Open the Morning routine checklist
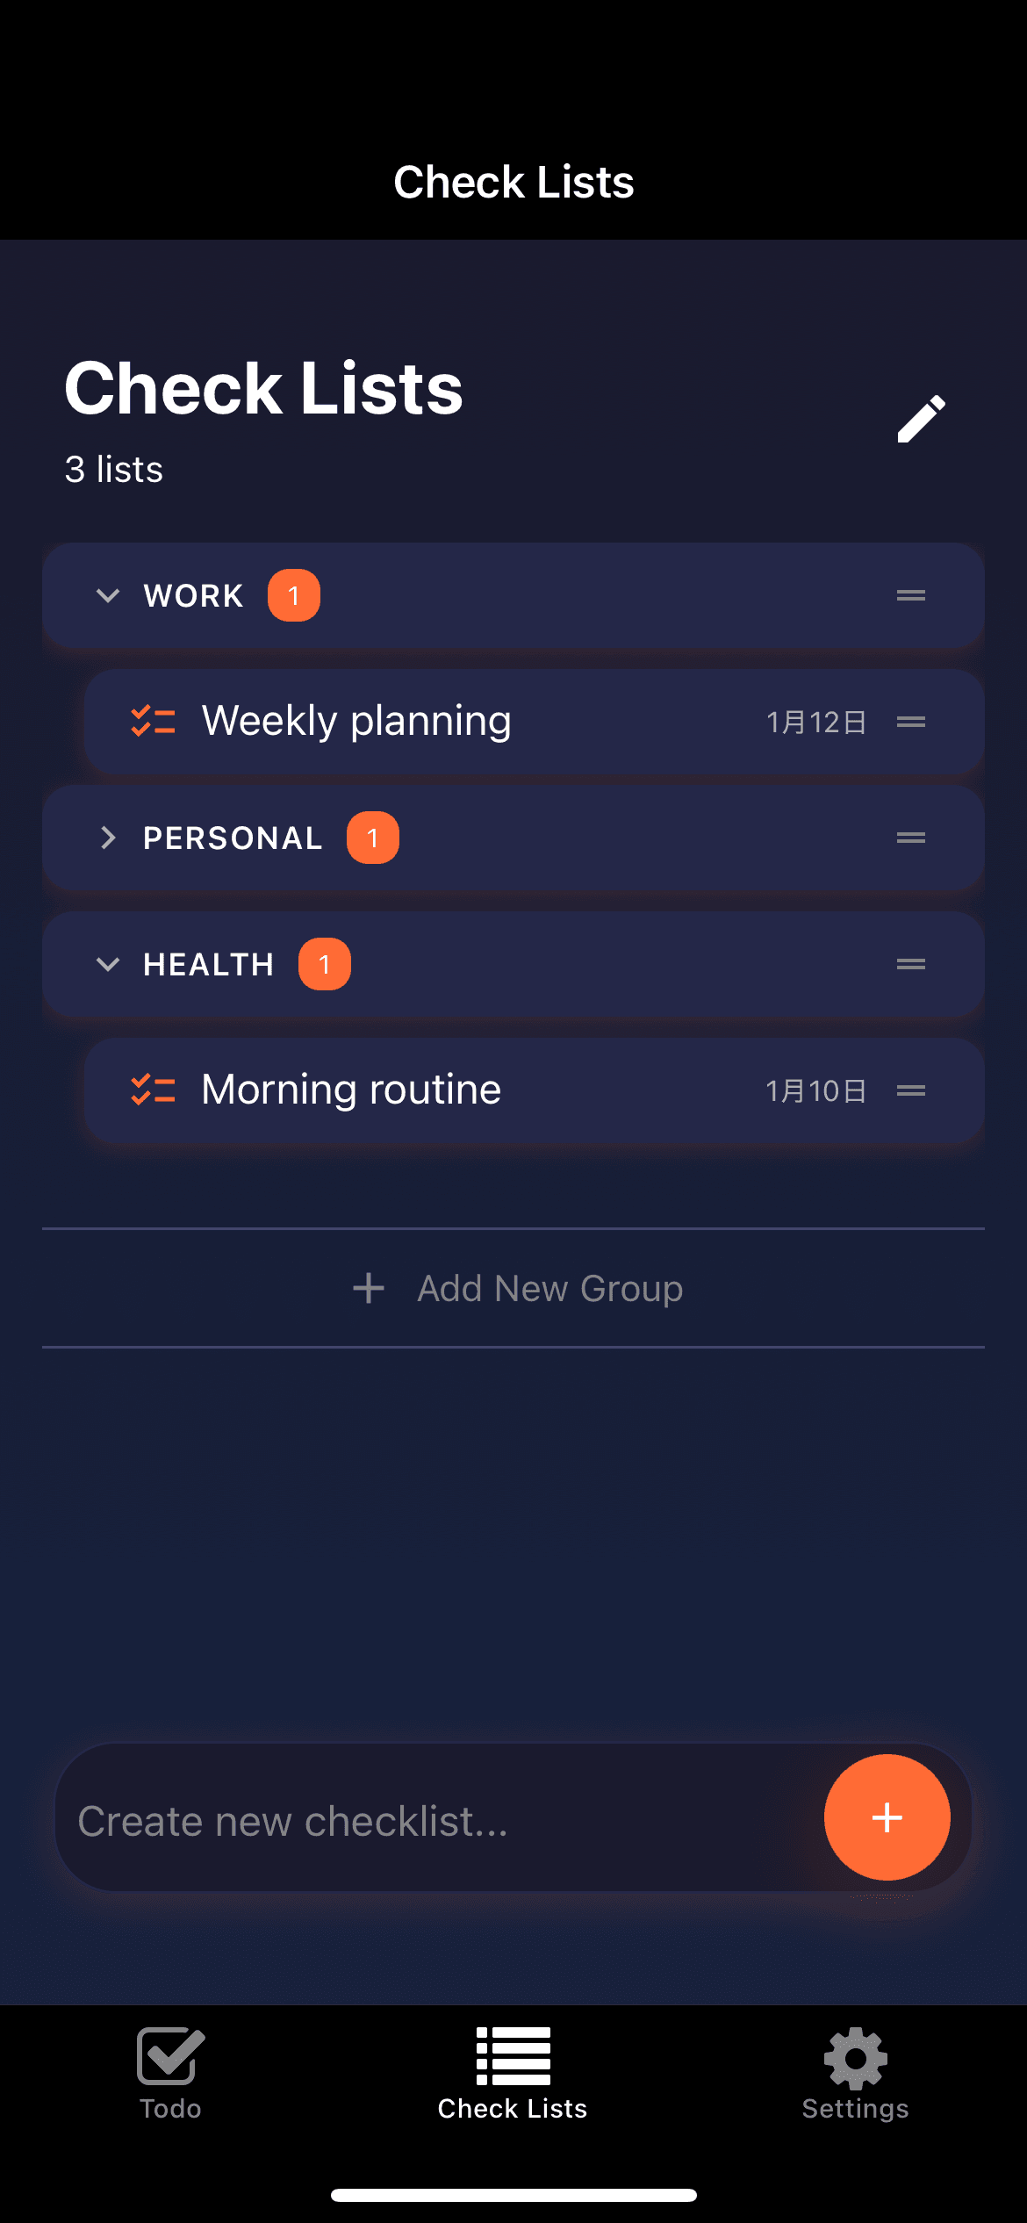1027x2223 pixels. pos(351,1090)
